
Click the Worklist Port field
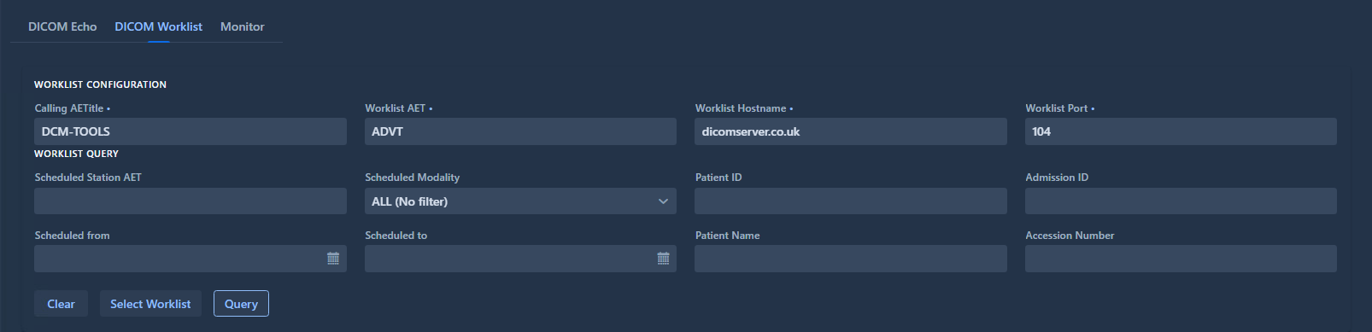1181,131
